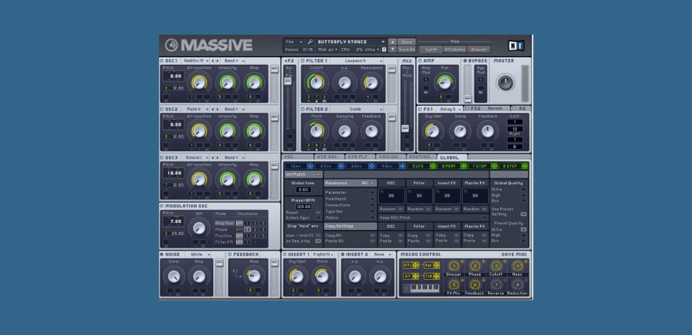This screenshot has height=335, width=692.
Task: Click the Init Patch button
Action: [303, 175]
